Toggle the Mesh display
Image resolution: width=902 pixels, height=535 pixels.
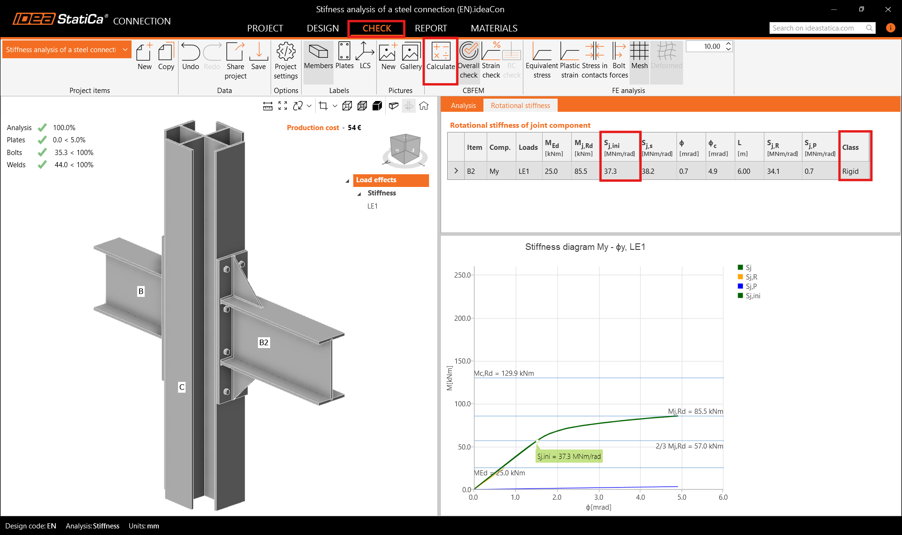[x=639, y=56]
